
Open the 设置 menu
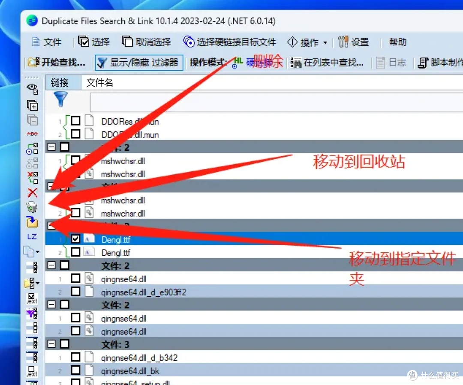[353, 42]
